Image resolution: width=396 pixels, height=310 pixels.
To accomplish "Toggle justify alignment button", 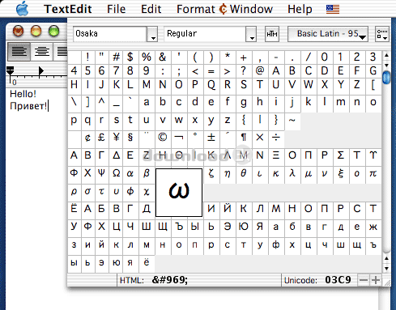I will (x=61, y=51).
